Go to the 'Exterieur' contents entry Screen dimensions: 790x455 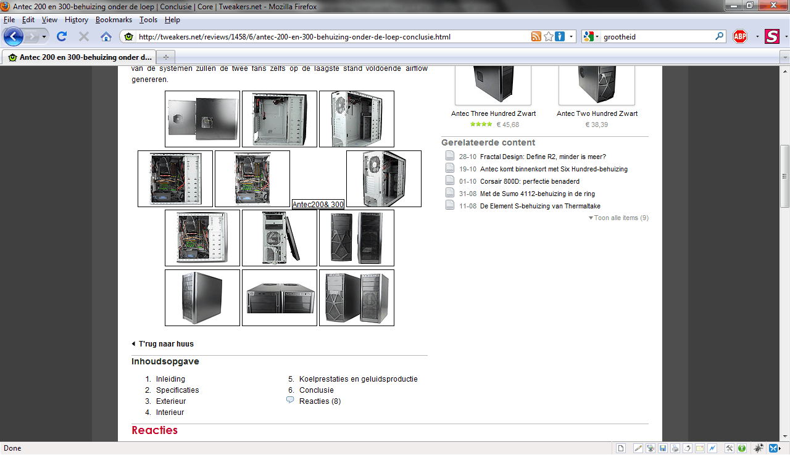pyautogui.click(x=171, y=401)
